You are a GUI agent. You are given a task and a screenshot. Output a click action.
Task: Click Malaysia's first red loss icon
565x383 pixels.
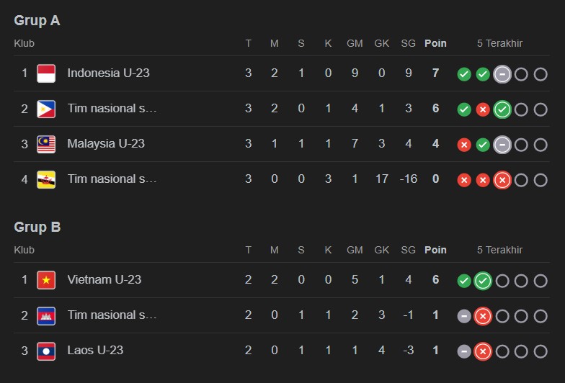[464, 145]
